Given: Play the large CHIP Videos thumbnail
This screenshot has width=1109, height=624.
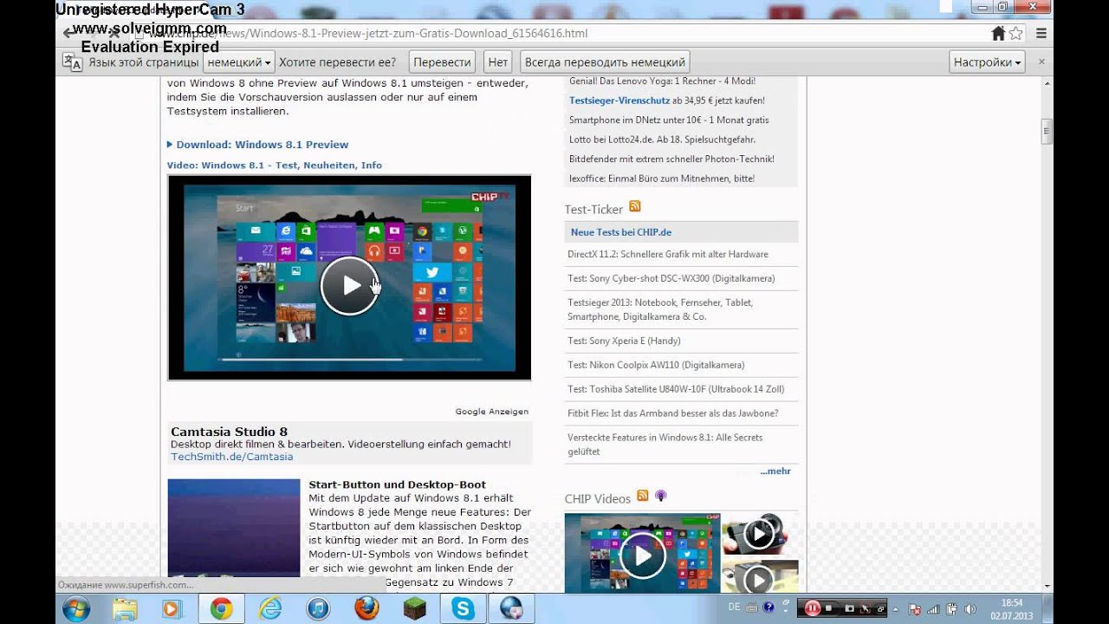Looking at the screenshot, I should coord(642,556).
